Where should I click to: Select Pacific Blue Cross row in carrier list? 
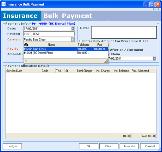pyautogui.click(x=66, y=49)
